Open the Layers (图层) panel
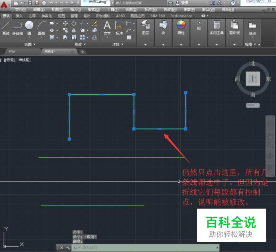Viewport: 276px width, 252px height. coord(146,27)
